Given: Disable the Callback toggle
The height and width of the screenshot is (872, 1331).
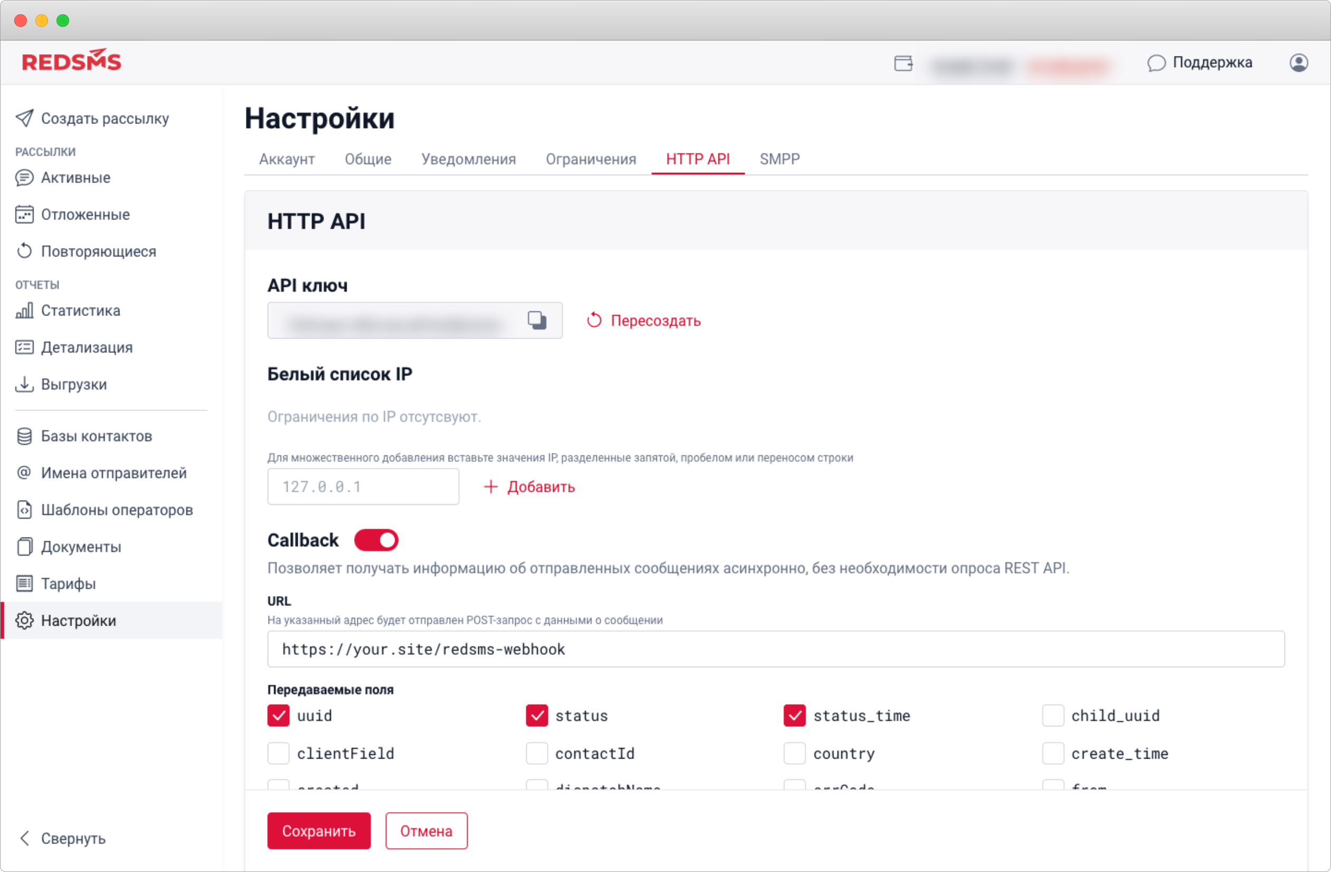Looking at the screenshot, I should point(376,540).
